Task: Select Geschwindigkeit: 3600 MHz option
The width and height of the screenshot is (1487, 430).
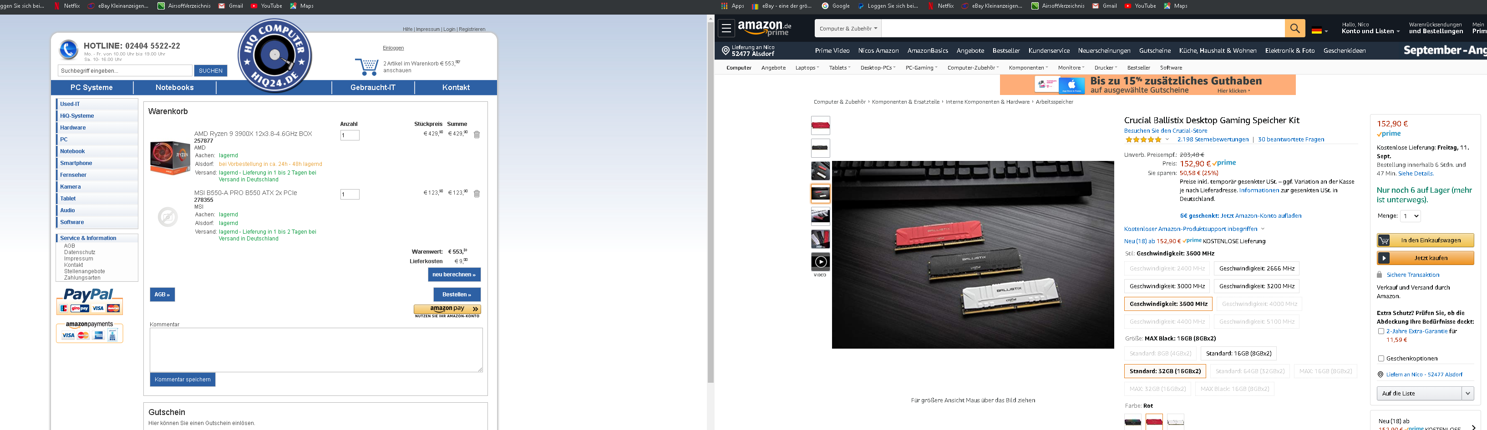Action: (x=1168, y=304)
